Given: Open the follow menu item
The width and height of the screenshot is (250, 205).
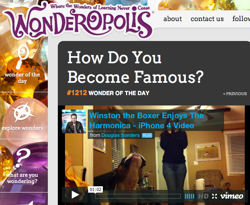Looking at the screenshot, I should click(x=241, y=19).
